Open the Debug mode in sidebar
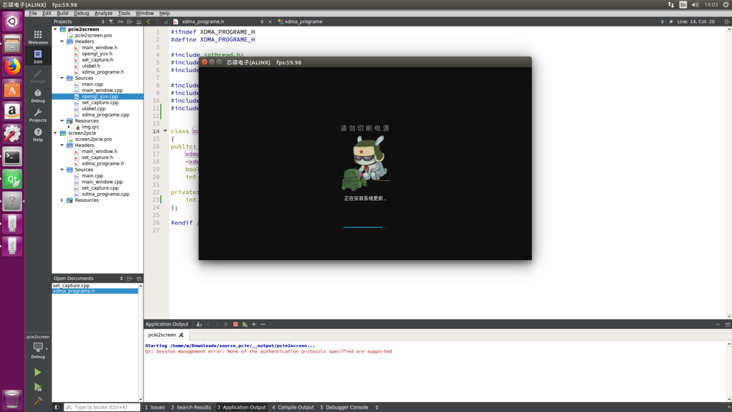Screen dimensions: 732x412 [38, 95]
